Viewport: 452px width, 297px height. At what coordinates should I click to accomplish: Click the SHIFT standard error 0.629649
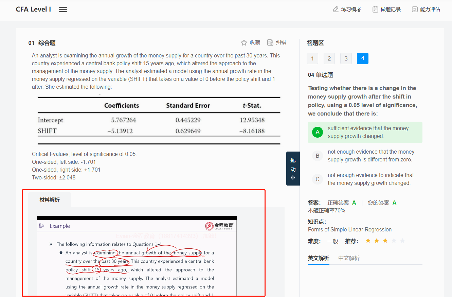click(188, 131)
